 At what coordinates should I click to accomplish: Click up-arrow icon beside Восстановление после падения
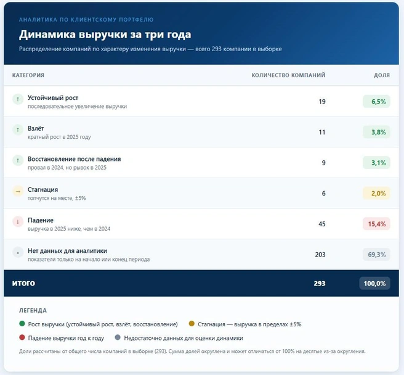tap(18, 160)
